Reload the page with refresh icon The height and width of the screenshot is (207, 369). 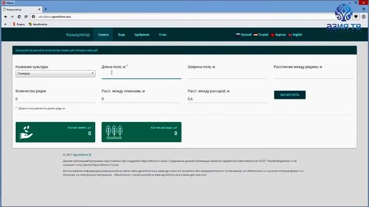click(x=19, y=17)
